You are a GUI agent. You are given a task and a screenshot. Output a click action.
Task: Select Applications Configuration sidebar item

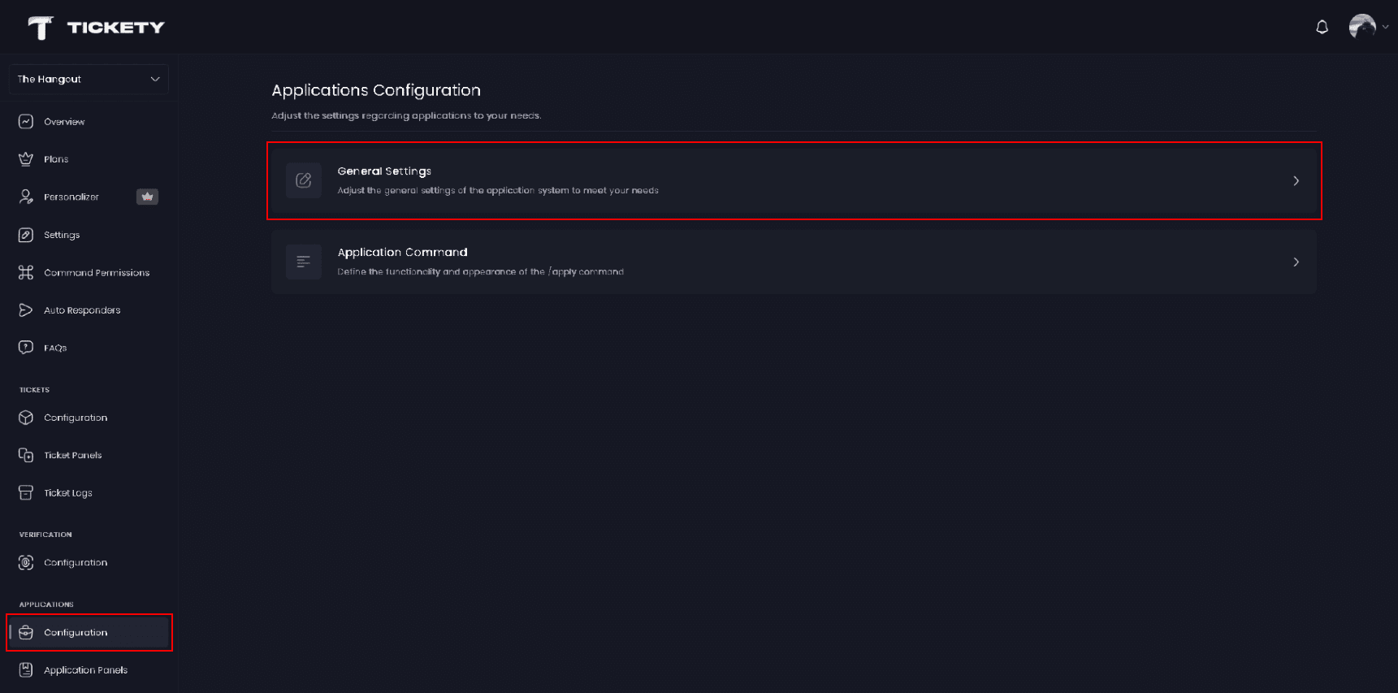click(x=75, y=633)
